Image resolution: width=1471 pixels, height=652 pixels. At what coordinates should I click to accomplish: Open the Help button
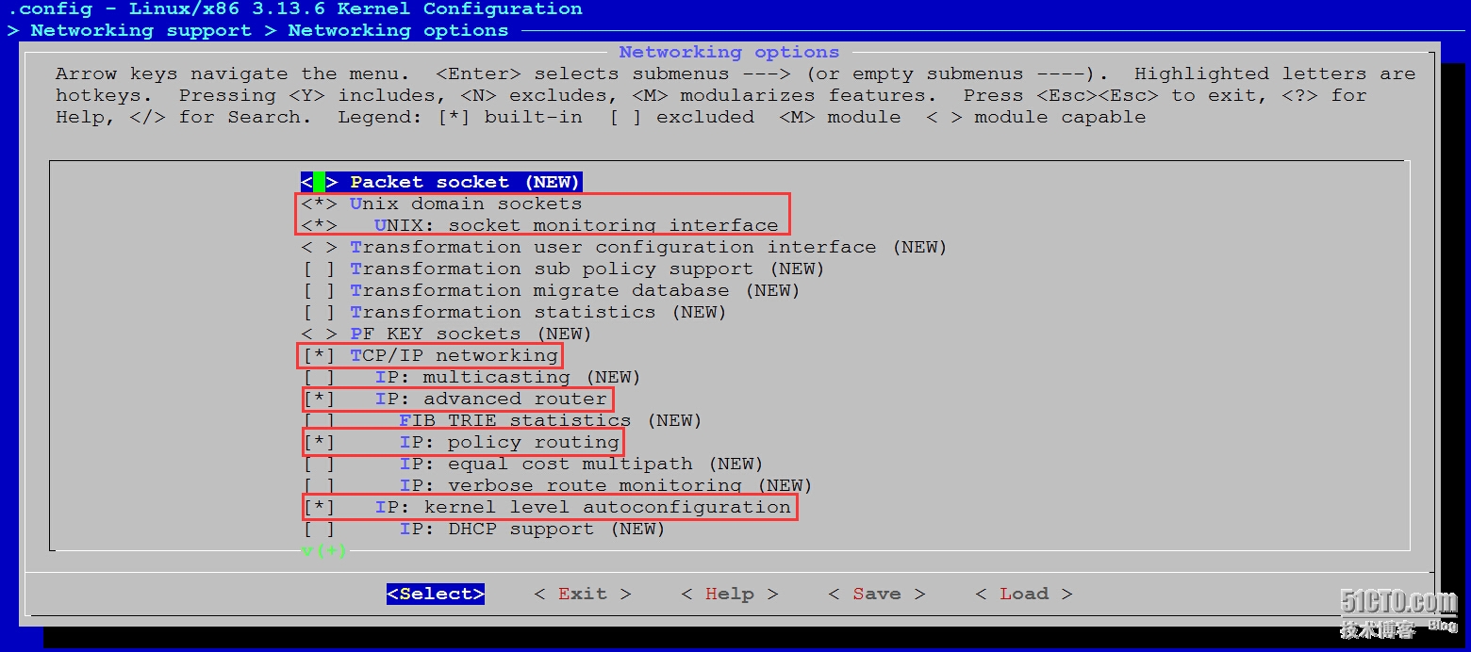(729, 594)
